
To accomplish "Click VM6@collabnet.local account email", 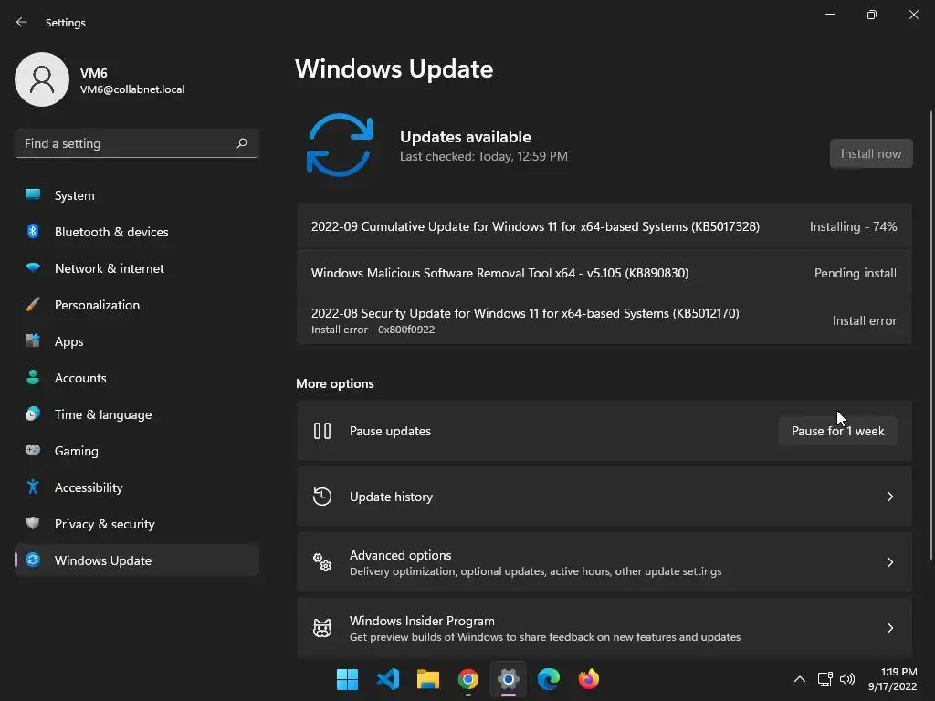I will point(132,89).
